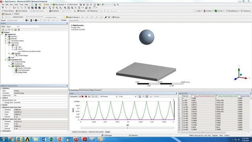
Task: Select Contact Region in the tree
Action: point(23,55)
